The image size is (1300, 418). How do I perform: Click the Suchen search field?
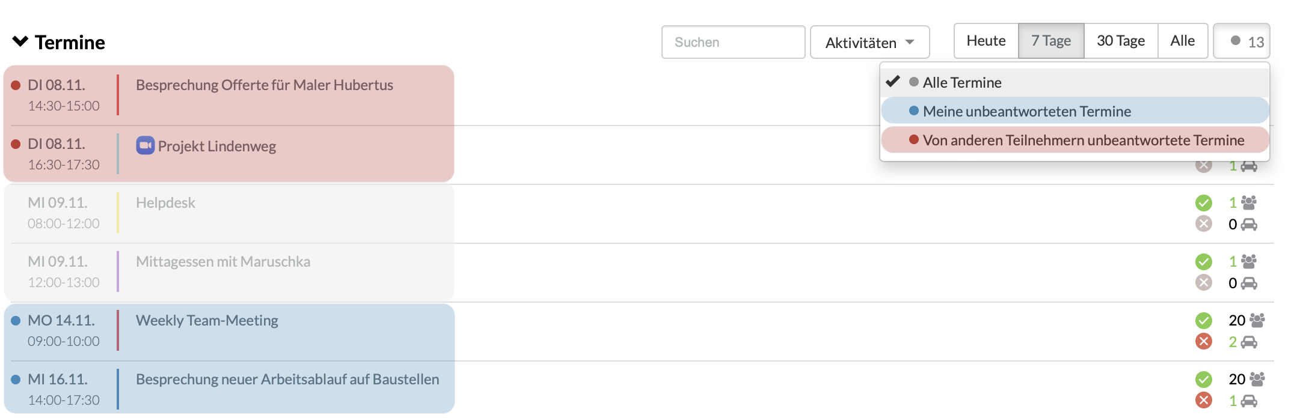click(x=733, y=42)
